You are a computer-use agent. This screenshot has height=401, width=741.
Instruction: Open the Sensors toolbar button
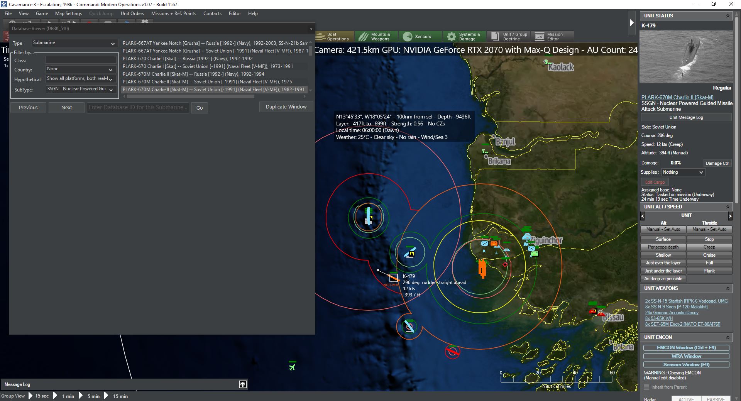tap(420, 37)
